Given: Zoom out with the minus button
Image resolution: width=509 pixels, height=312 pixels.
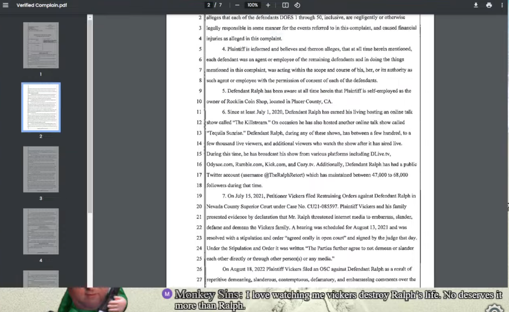Looking at the screenshot, I should [237, 5].
